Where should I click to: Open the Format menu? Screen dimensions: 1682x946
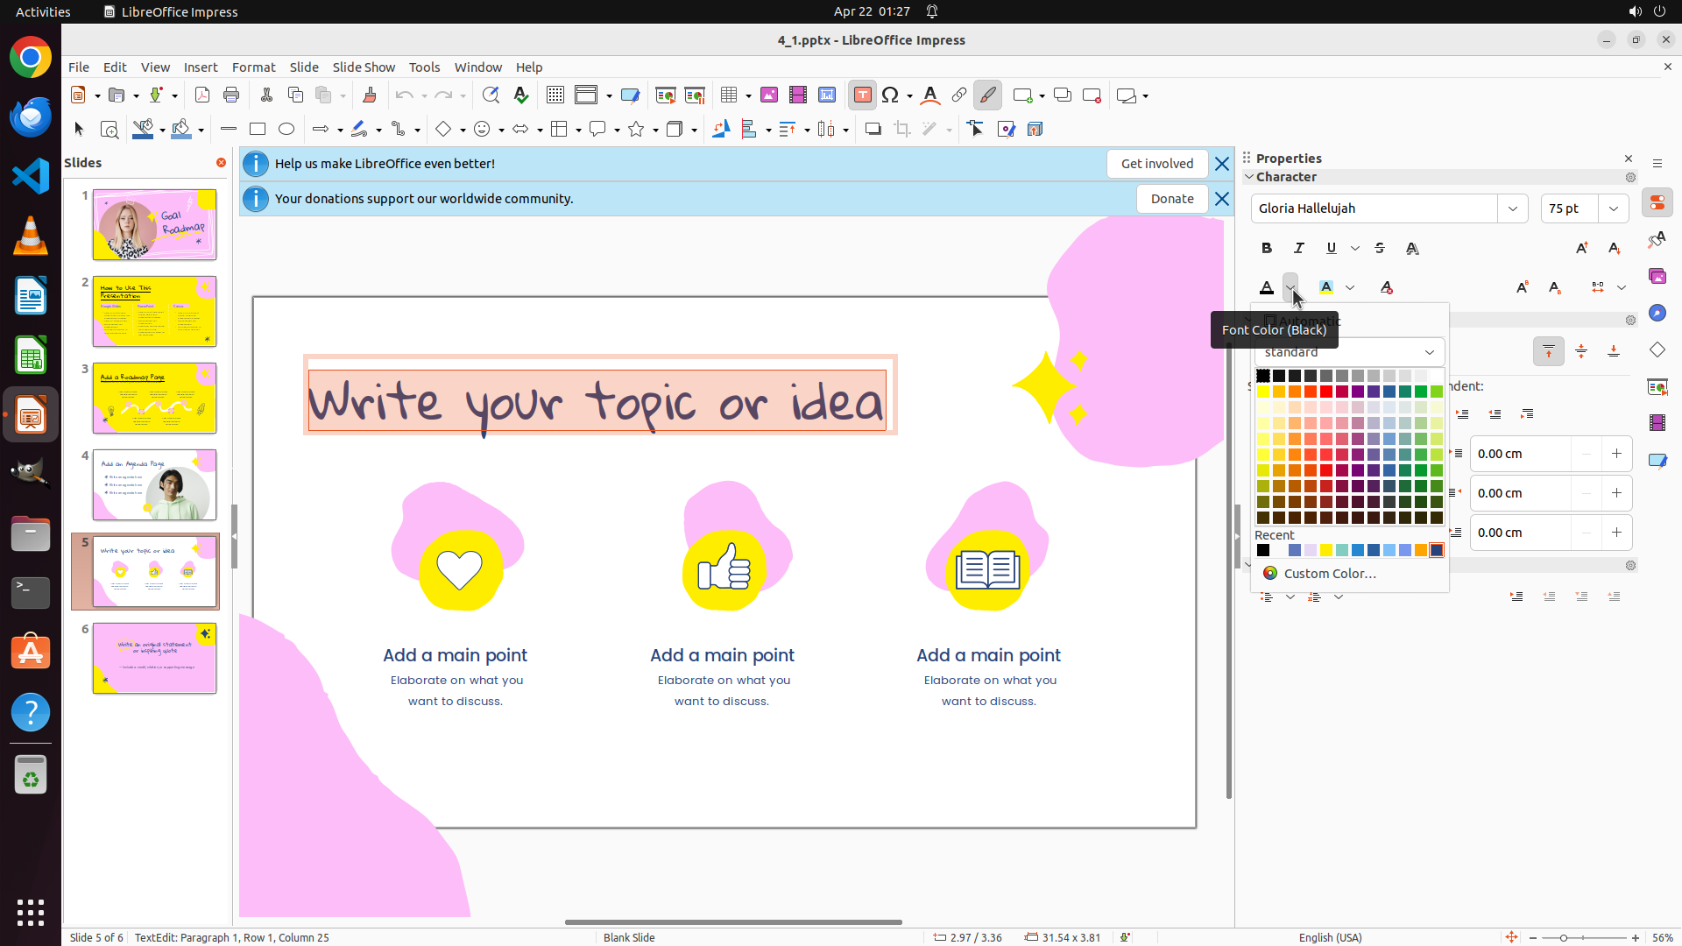tap(253, 67)
